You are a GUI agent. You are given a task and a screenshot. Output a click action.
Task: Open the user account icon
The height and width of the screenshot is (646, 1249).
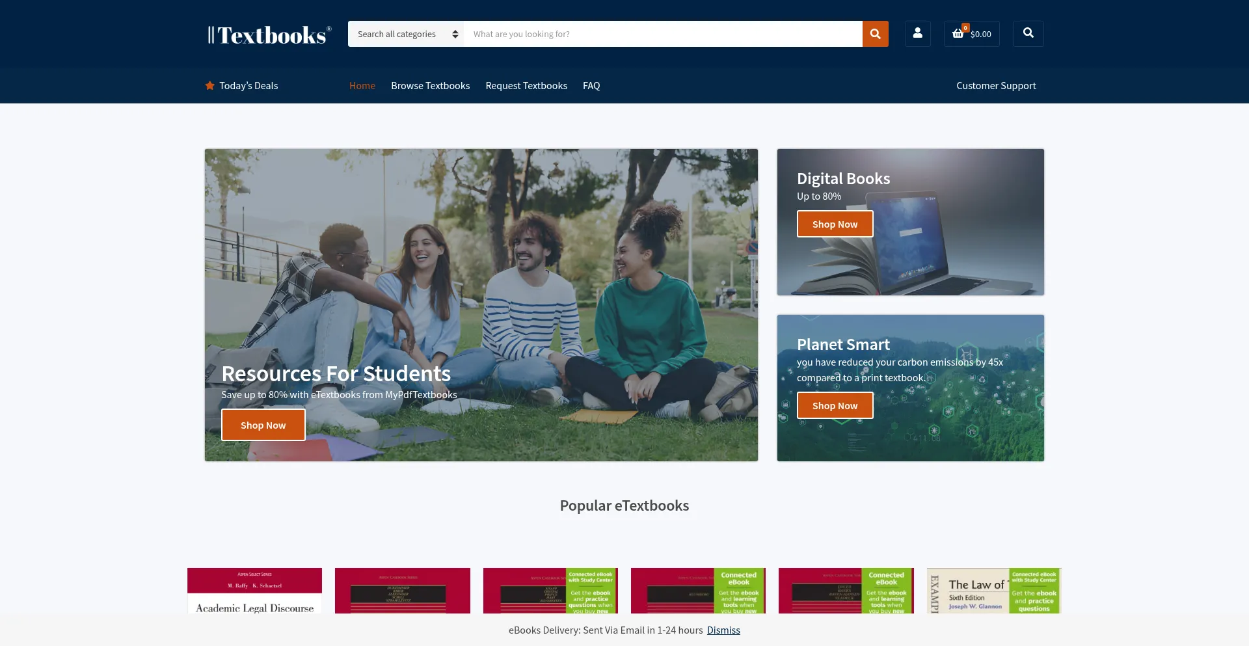pos(917,33)
